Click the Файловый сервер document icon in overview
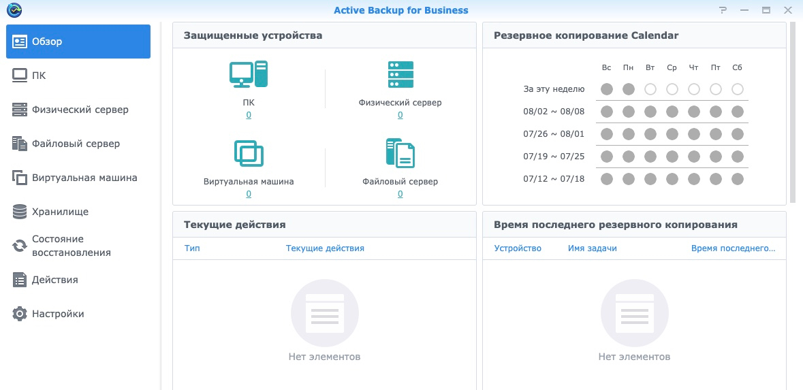Image resolution: width=803 pixels, height=390 pixels. (400, 153)
